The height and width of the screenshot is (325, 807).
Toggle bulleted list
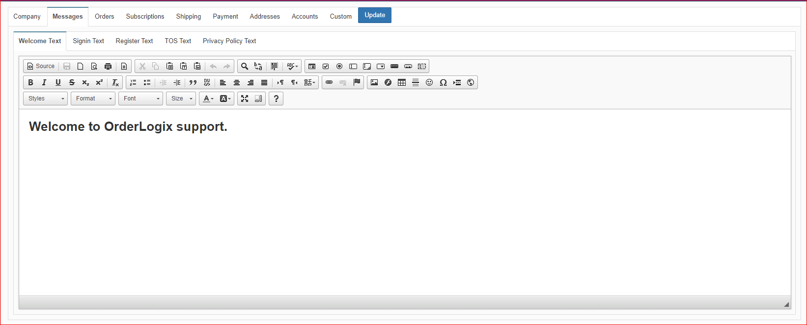(147, 82)
